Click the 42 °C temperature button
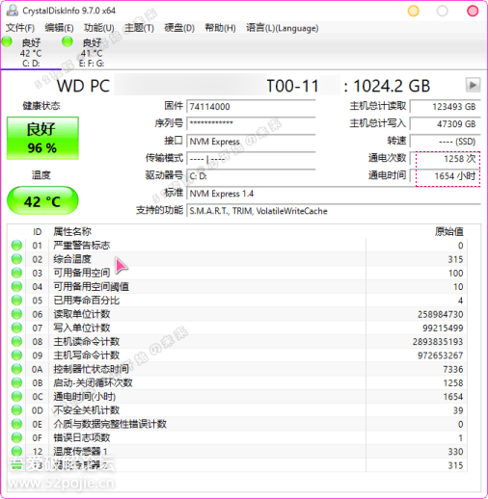 click(42, 200)
